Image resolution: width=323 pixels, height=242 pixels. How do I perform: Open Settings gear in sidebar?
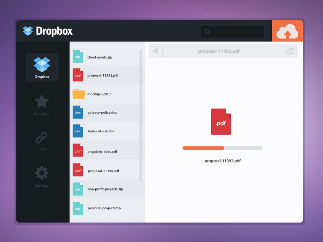(42, 177)
